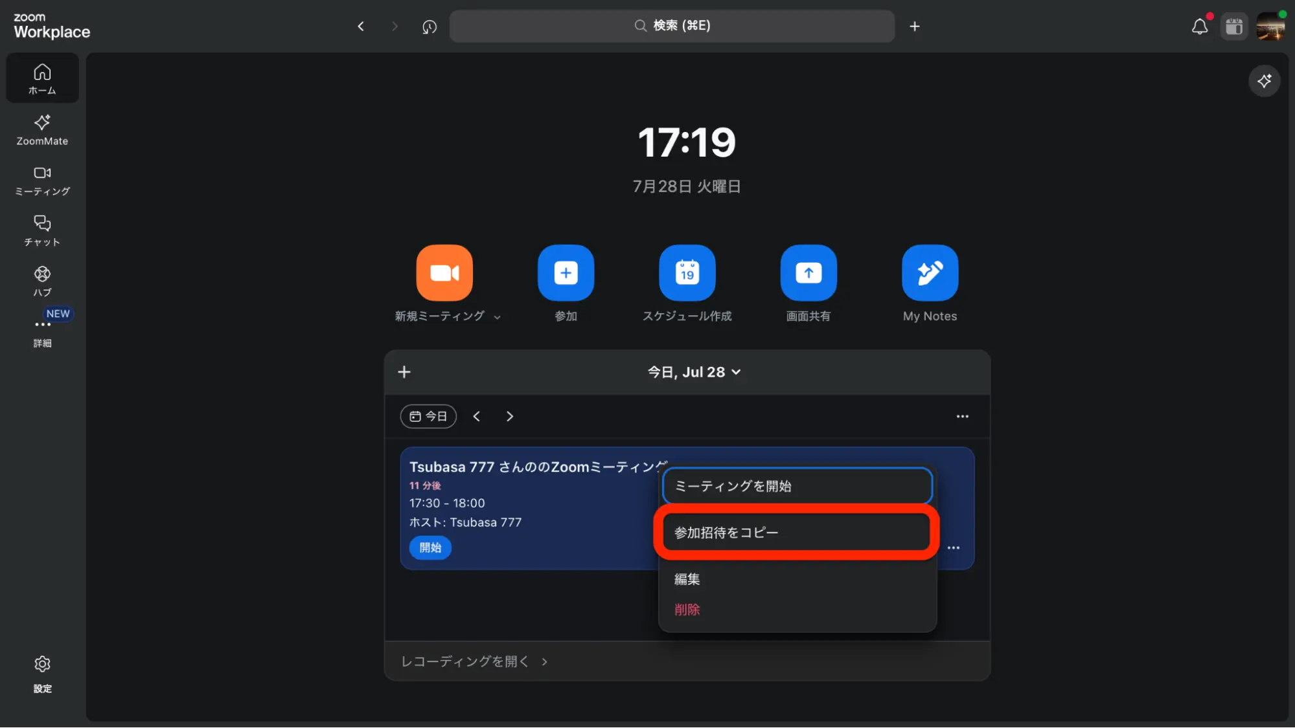Select ミーティングを開始 in context menu
The width and height of the screenshot is (1295, 728).
[797, 486]
